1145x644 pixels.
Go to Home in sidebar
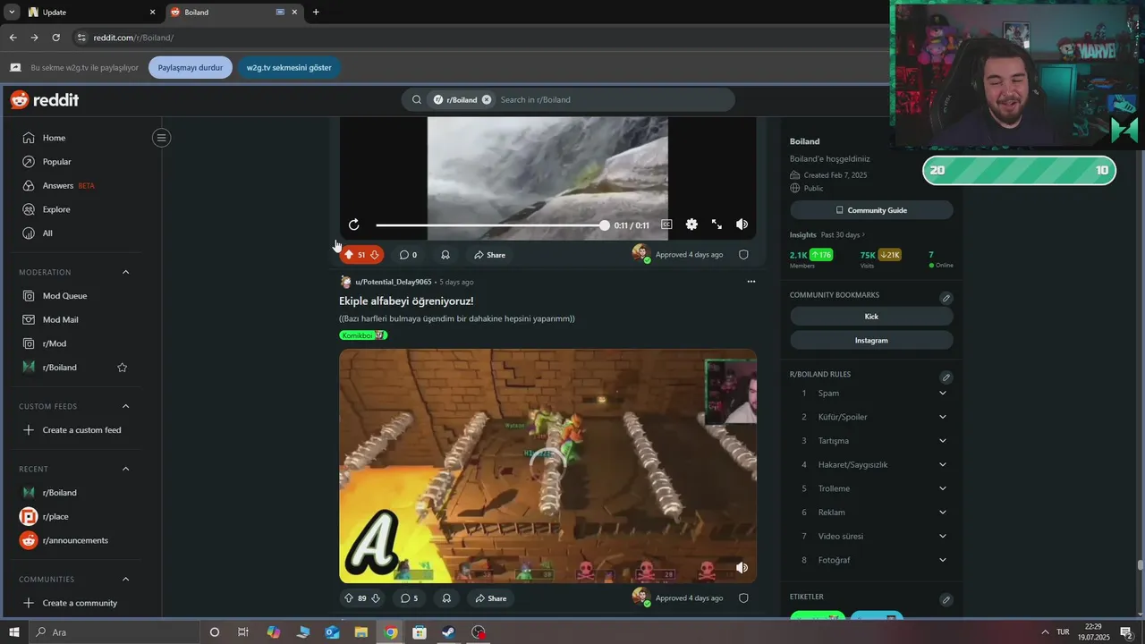point(54,138)
